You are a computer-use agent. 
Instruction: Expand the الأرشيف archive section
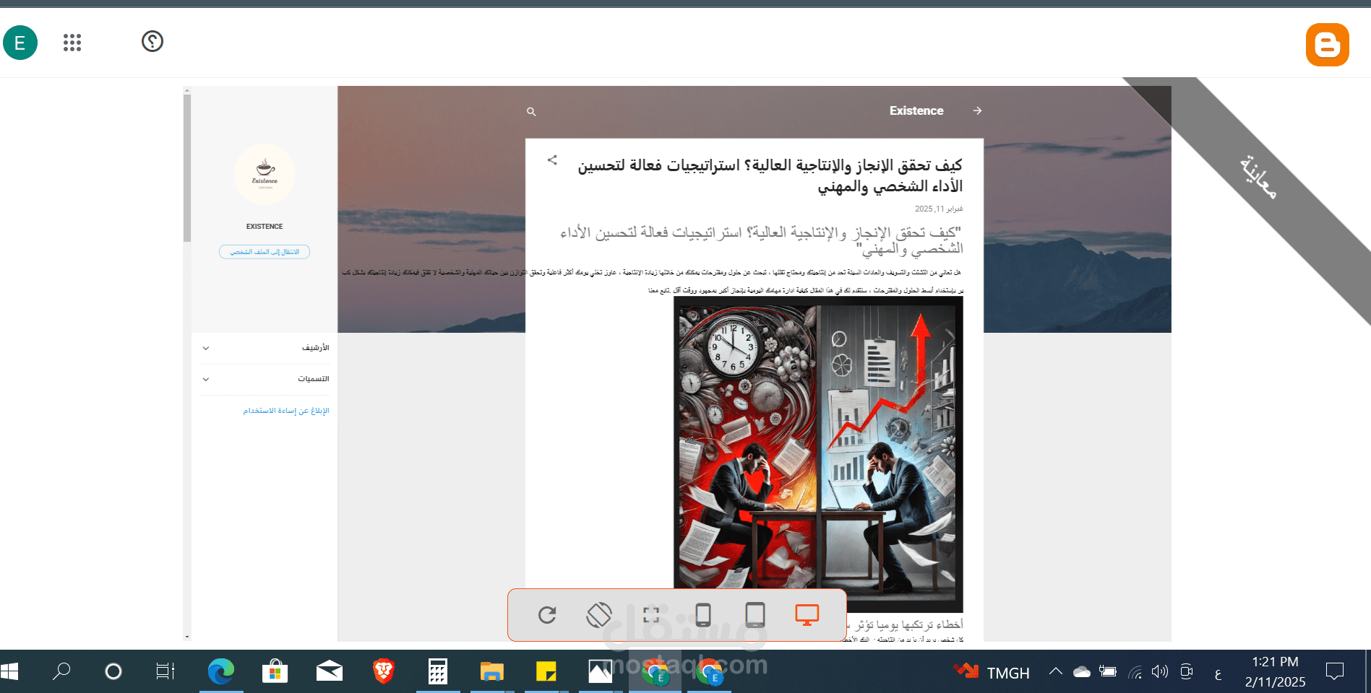click(x=265, y=348)
